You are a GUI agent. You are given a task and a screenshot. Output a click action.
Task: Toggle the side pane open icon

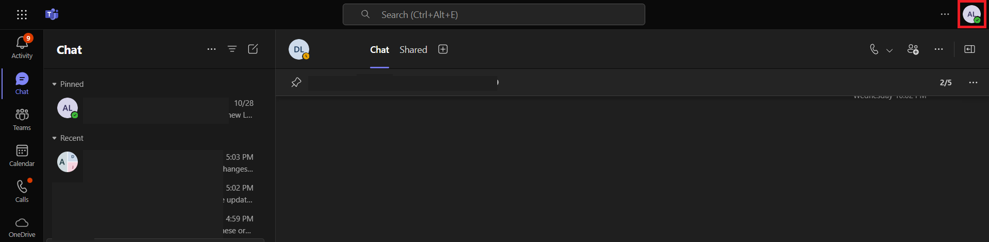[969, 49]
